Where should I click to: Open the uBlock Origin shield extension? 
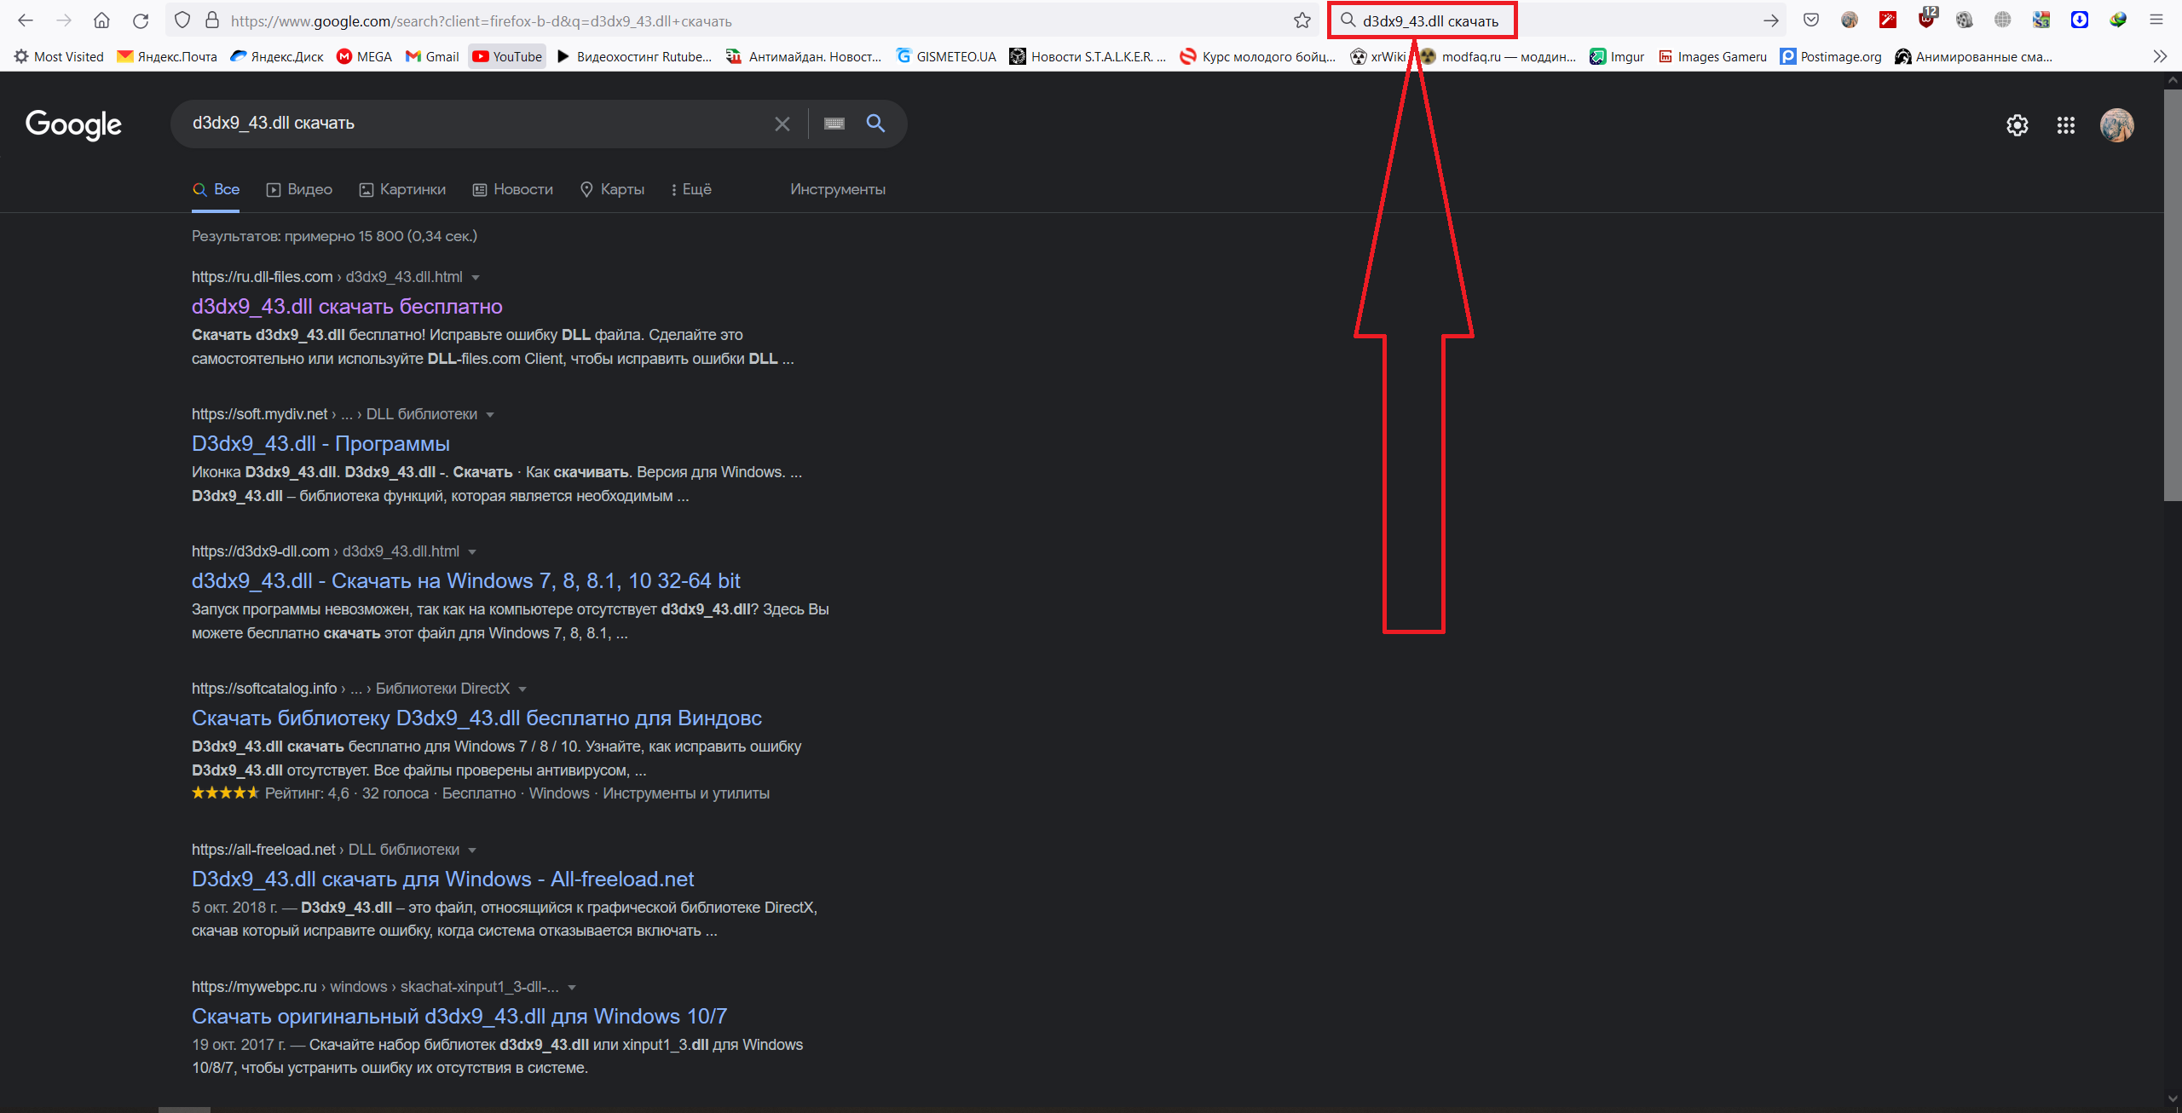point(1926,19)
